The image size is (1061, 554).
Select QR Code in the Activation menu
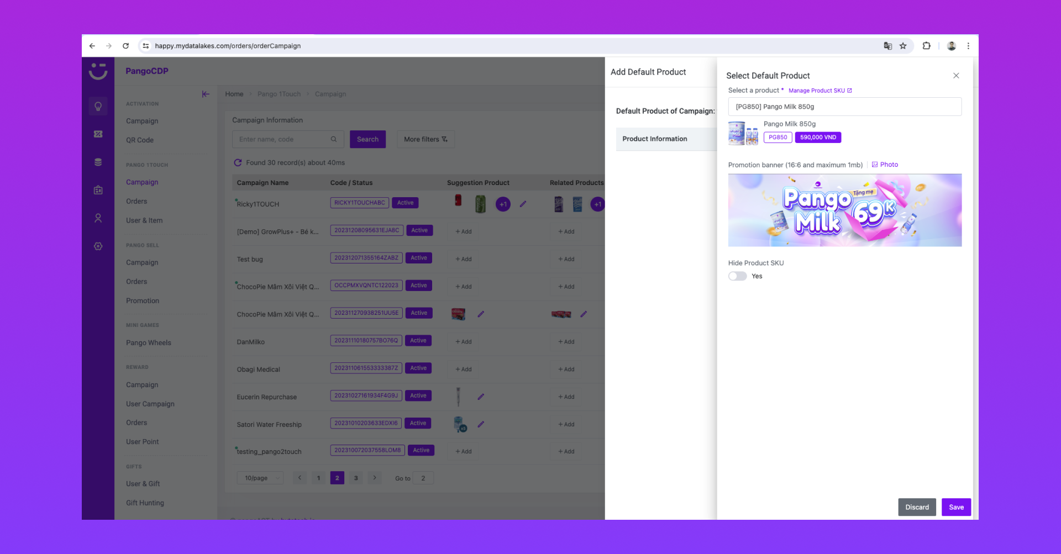click(x=140, y=140)
